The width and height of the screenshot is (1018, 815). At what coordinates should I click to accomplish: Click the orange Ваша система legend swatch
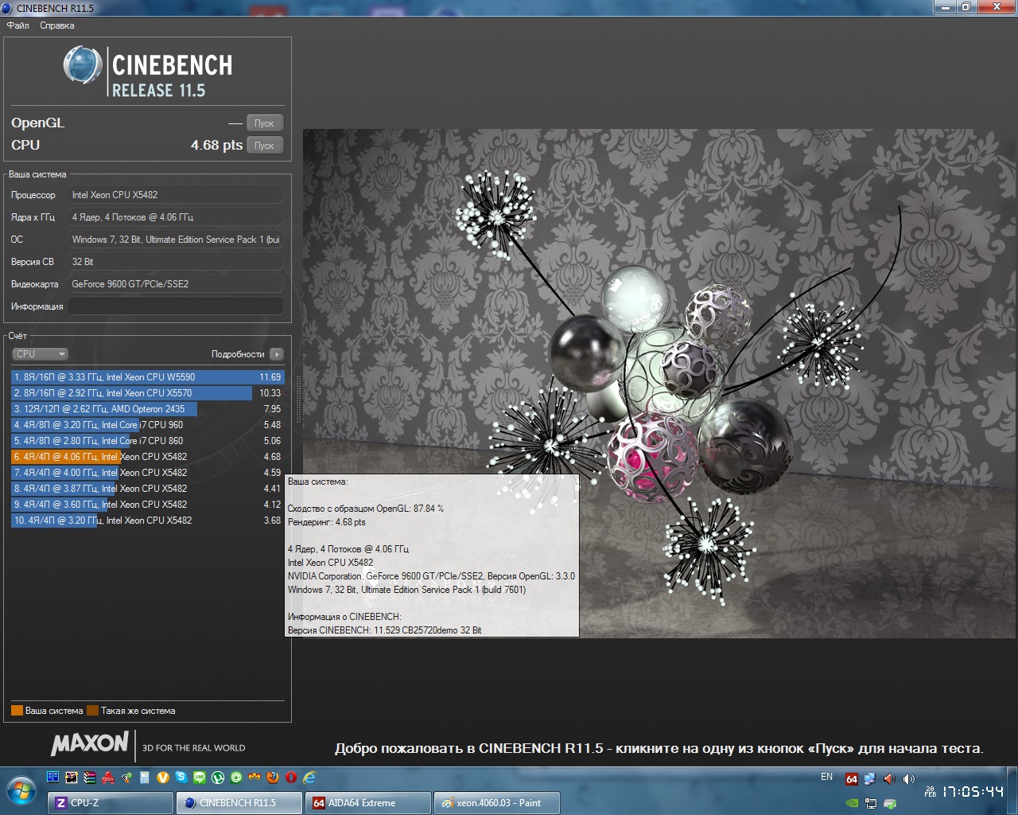(x=17, y=711)
